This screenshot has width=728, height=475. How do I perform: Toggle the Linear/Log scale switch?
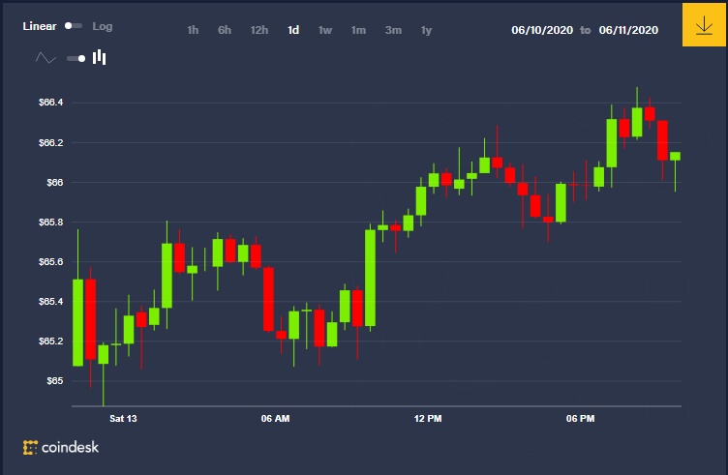pyautogui.click(x=74, y=26)
